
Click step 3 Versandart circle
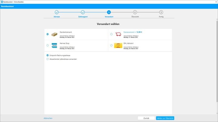109,12
